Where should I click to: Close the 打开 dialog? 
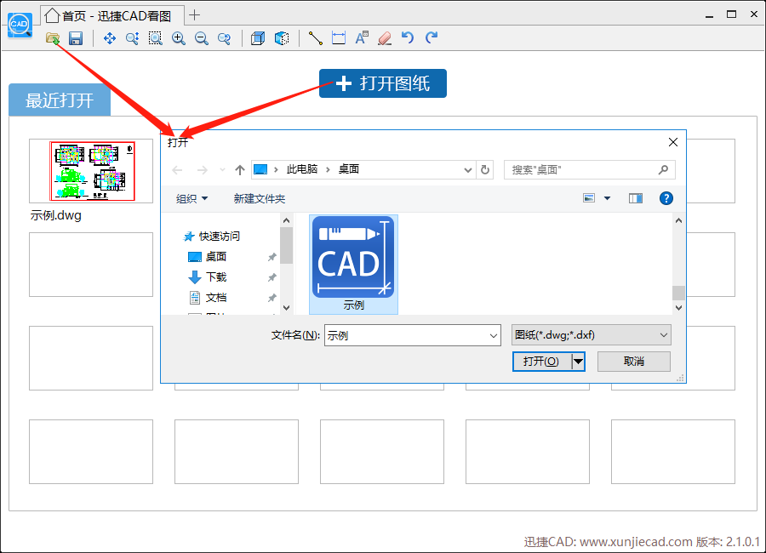pyautogui.click(x=672, y=142)
